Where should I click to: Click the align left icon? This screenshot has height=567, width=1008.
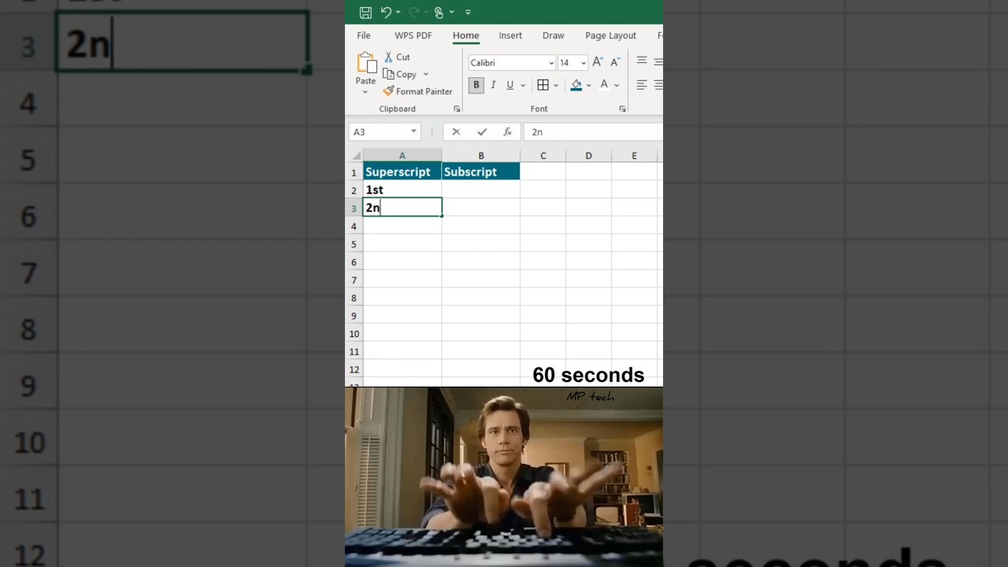click(642, 85)
